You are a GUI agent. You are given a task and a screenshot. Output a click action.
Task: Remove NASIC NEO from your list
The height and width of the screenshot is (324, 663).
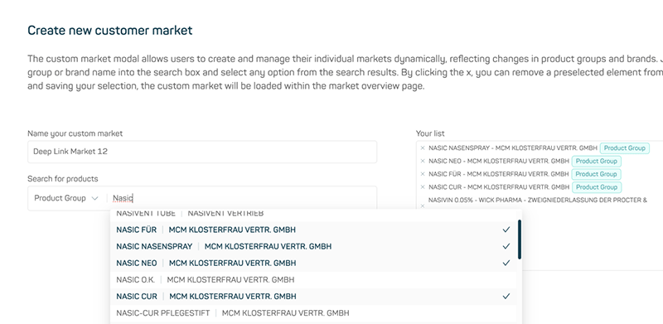pos(423,161)
